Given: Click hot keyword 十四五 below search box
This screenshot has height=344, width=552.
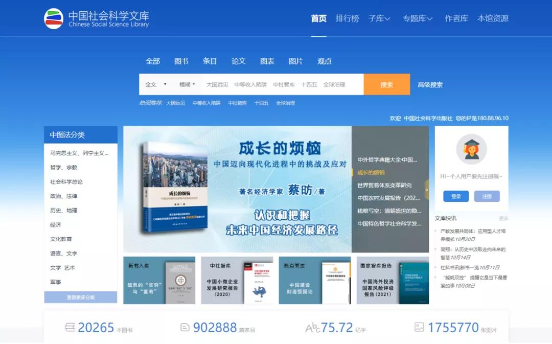Looking at the screenshot, I should tap(261, 103).
